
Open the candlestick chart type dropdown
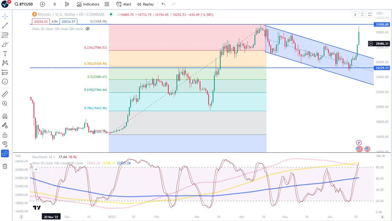[x=67, y=4]
